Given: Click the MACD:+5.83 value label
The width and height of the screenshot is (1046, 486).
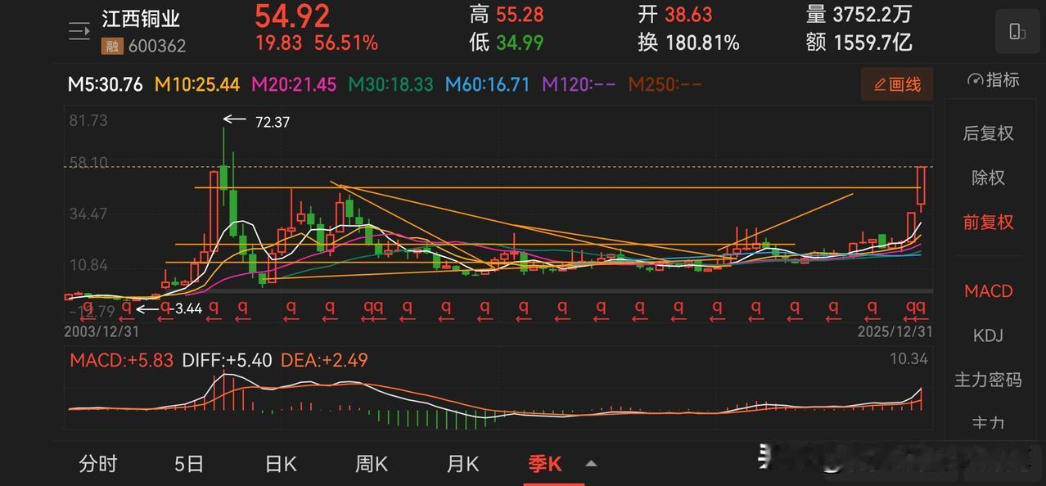Looking at the screenshot, I should tap(121, 360).
